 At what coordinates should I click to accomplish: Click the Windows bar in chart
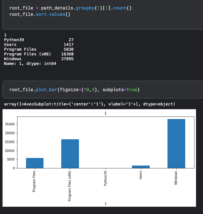coord(176,144)
